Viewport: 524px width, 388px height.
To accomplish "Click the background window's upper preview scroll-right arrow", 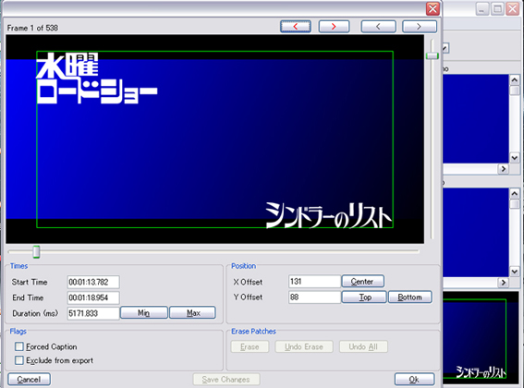I will (504, 169).
